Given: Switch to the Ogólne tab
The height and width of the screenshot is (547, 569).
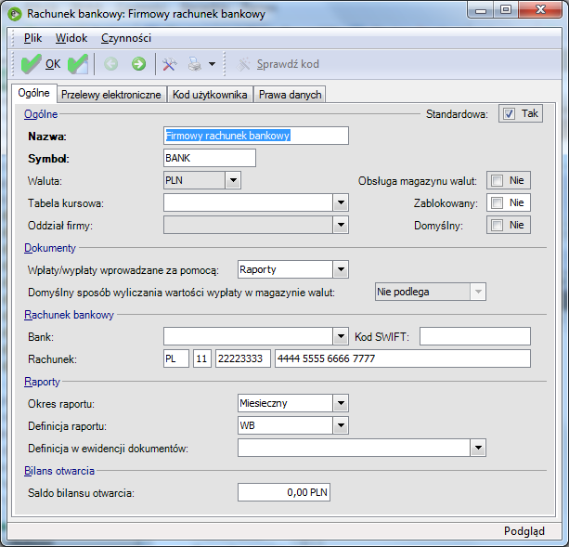Looking at the screenshot, I should click(x=34, y=93).
